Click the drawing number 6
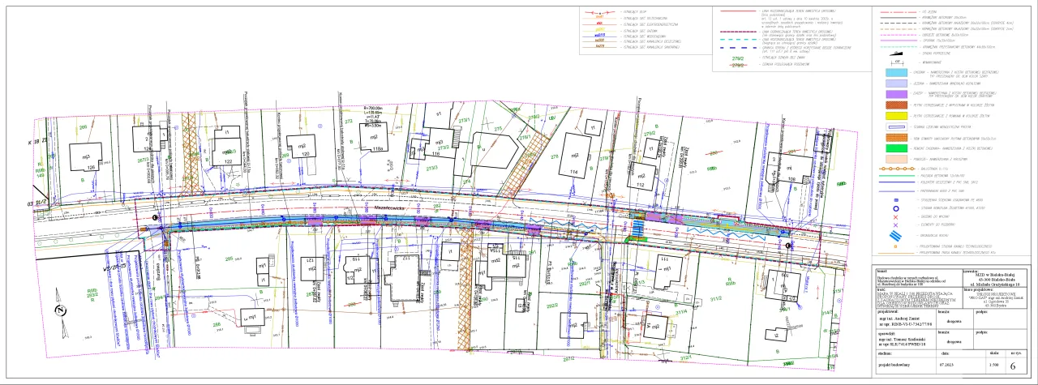This screenshot has width=1038, height=385. (x=1013, y=366)
